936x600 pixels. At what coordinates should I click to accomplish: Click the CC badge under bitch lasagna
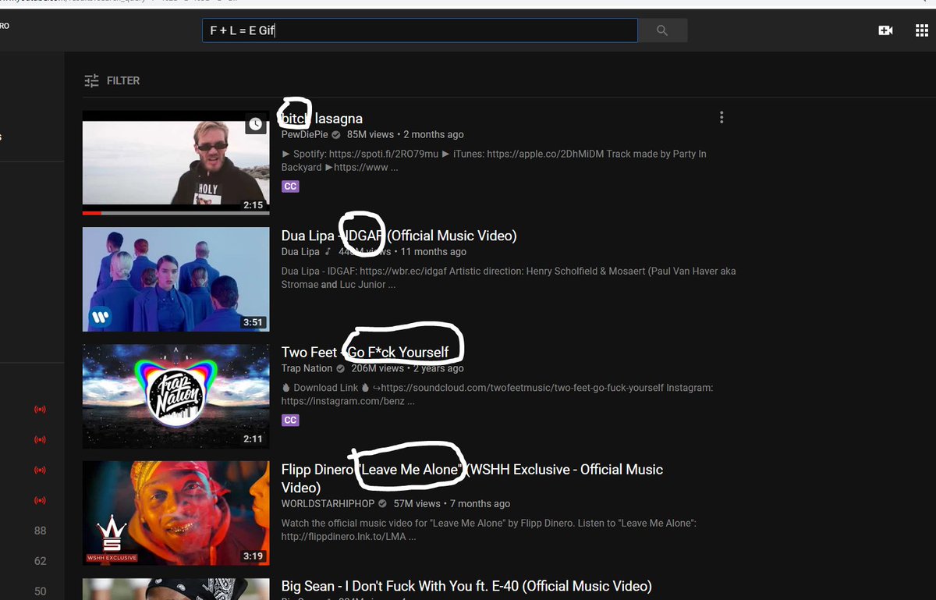pos(290,186)
